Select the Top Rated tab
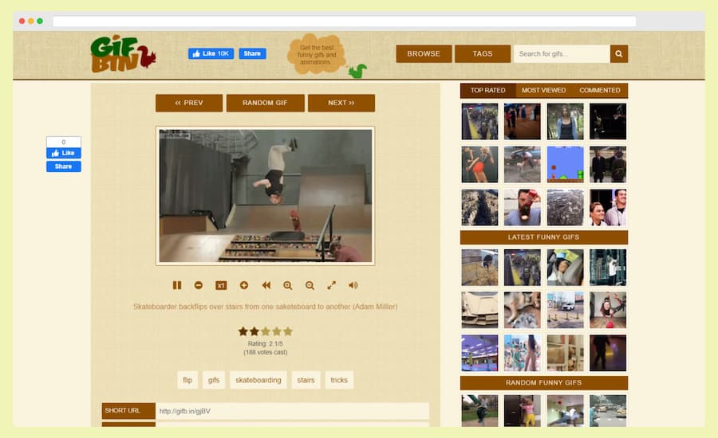718x438 pixels. point(487,91)
